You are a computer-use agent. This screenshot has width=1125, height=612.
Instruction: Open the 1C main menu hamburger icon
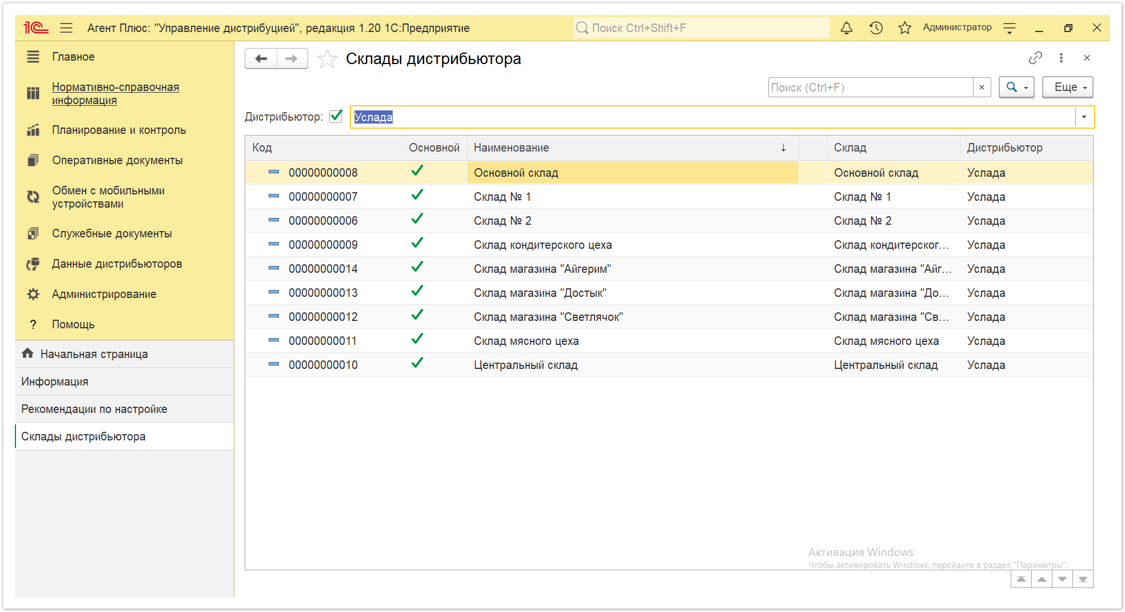pos(66,27)
